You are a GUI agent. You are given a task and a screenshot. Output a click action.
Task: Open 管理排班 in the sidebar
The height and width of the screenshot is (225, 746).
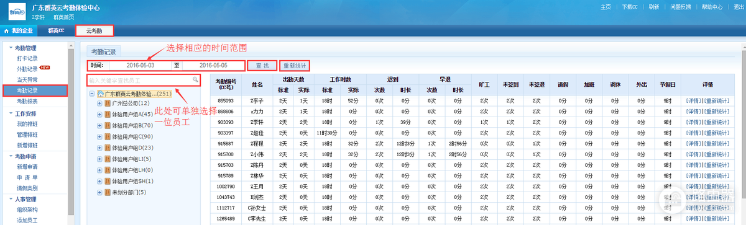click(27, 135)
